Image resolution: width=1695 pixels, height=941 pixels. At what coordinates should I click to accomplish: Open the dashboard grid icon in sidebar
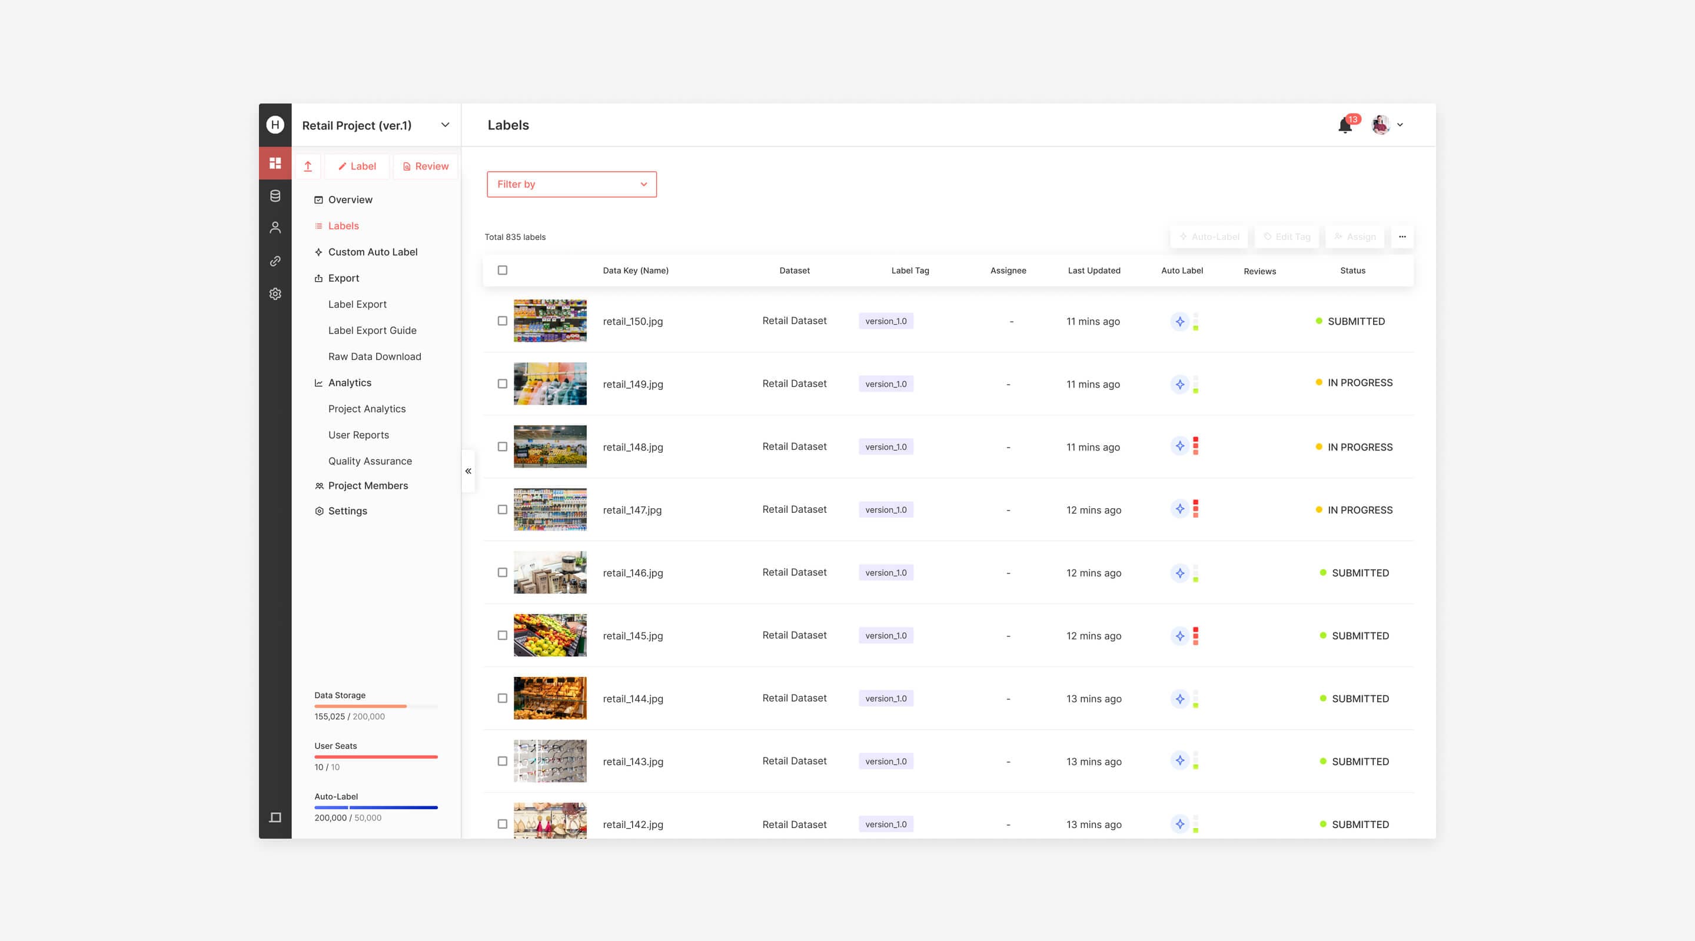pyautogui.click(x=275, y=163)
